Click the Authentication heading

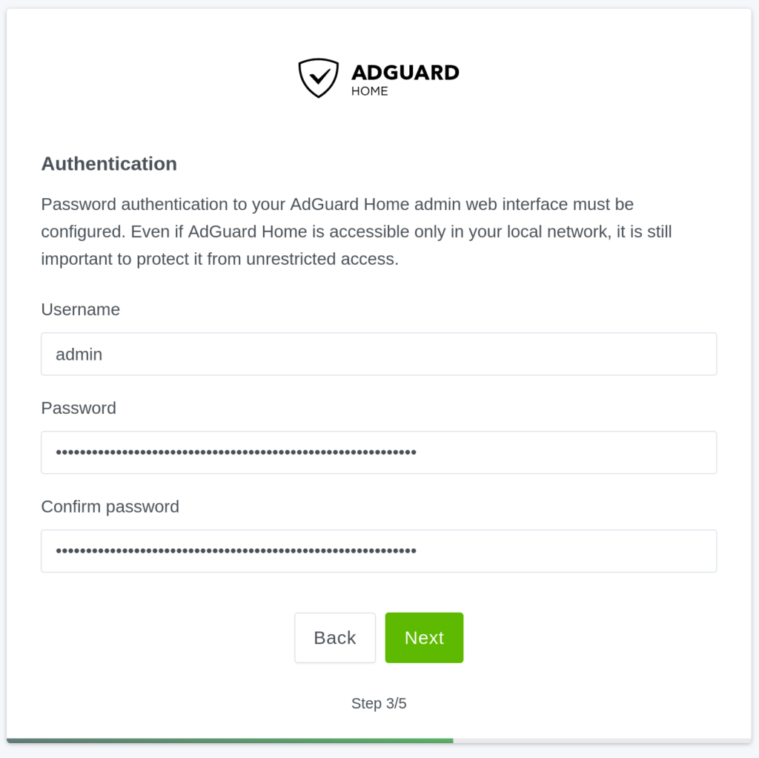(109, 164)
